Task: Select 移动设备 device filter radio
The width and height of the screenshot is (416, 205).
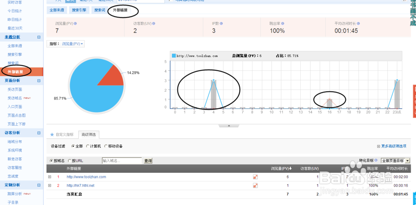Action: [106, 146]
